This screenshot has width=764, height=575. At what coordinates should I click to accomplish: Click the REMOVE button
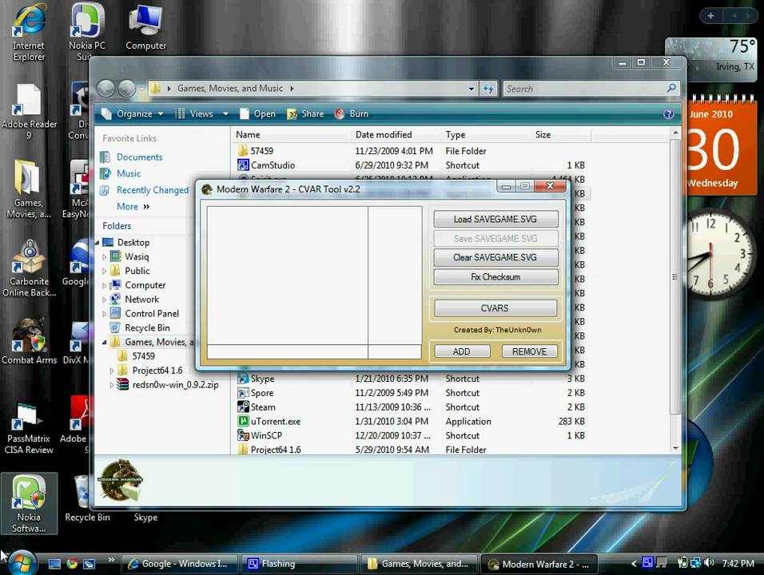click(529, 351)
